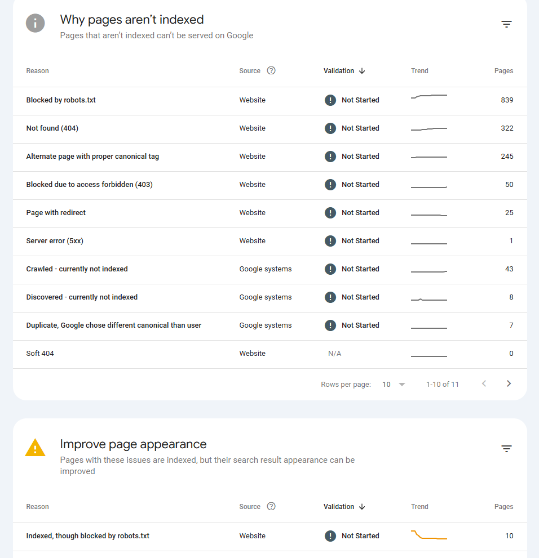Viewport: 539px width, 558px height.
Task: Click Source help icon in first table
Action: [271, 70]
